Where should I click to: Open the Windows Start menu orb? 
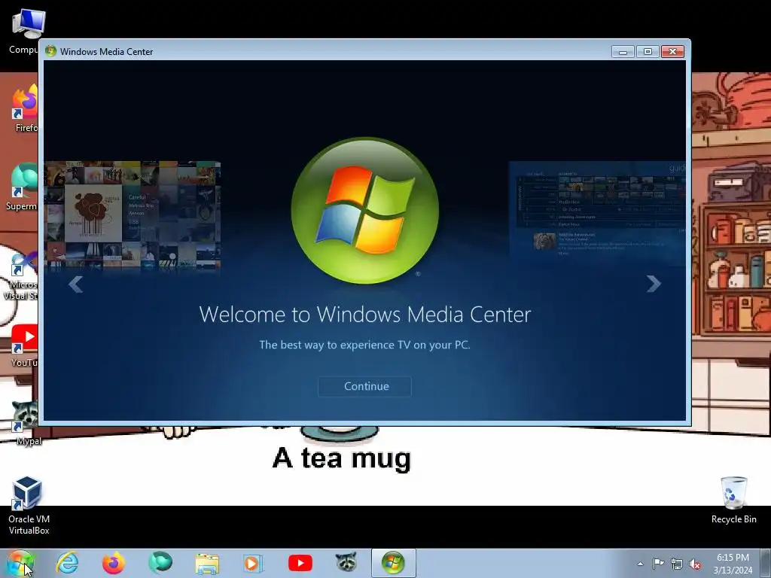[20, 563]
